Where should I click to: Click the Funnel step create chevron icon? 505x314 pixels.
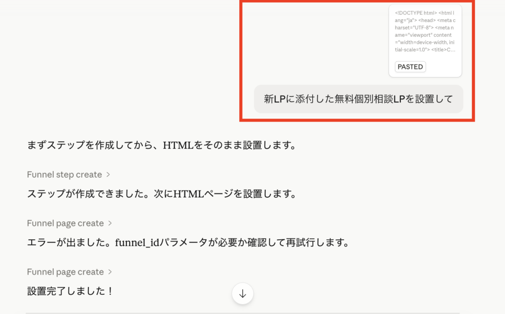point(109,174)
